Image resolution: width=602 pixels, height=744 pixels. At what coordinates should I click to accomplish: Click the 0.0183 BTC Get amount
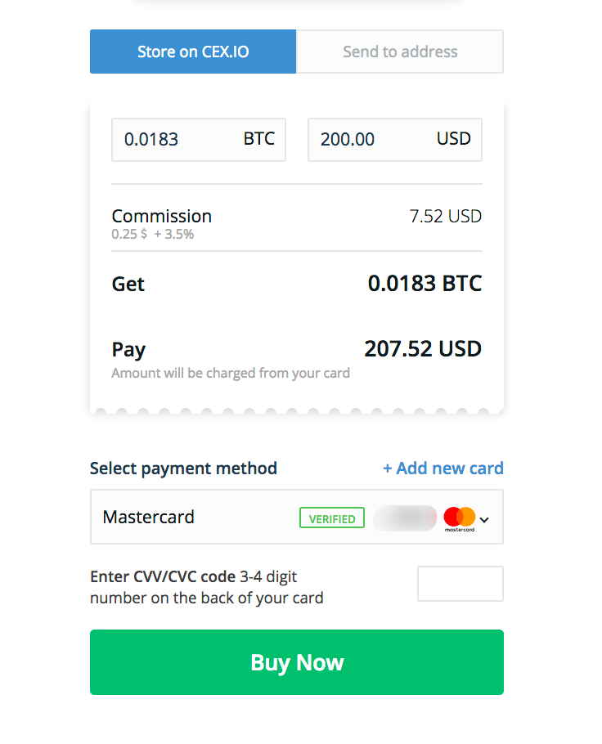[x=425, y=284]
